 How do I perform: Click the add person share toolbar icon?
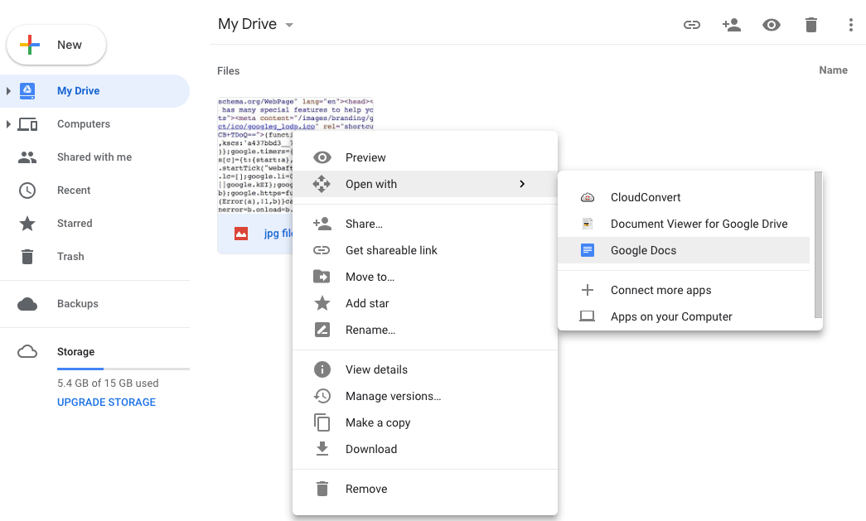731,25
